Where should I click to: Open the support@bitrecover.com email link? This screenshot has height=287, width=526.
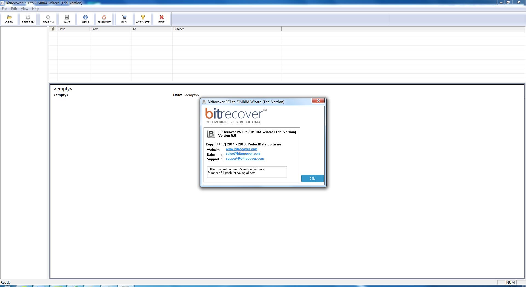[244, 159]
